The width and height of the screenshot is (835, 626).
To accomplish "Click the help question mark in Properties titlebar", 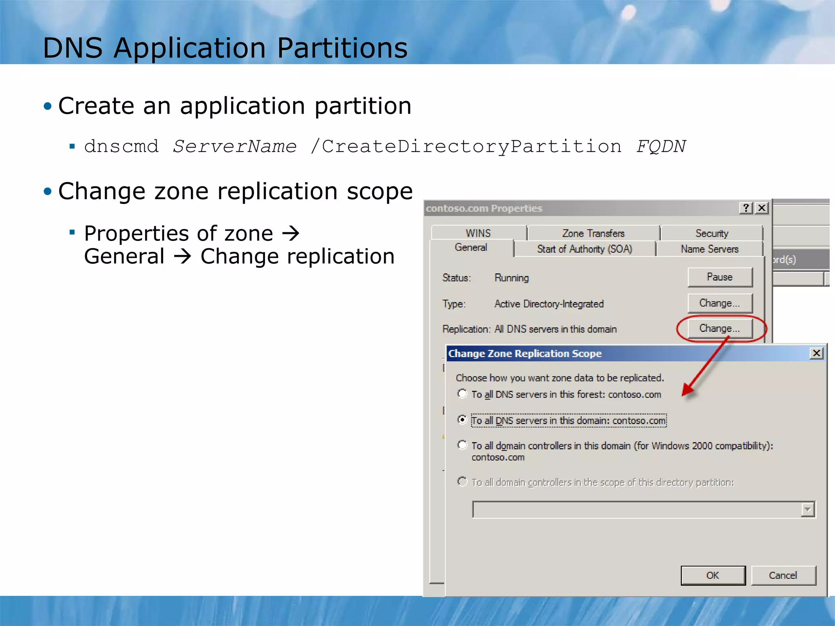I will coord(746,208).
